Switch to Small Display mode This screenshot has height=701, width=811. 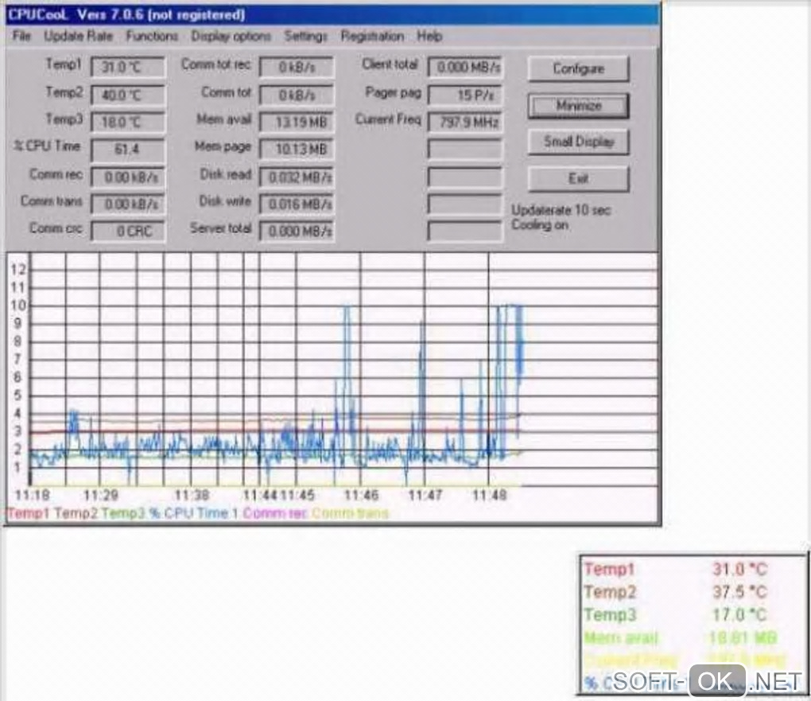coord(578,142)
